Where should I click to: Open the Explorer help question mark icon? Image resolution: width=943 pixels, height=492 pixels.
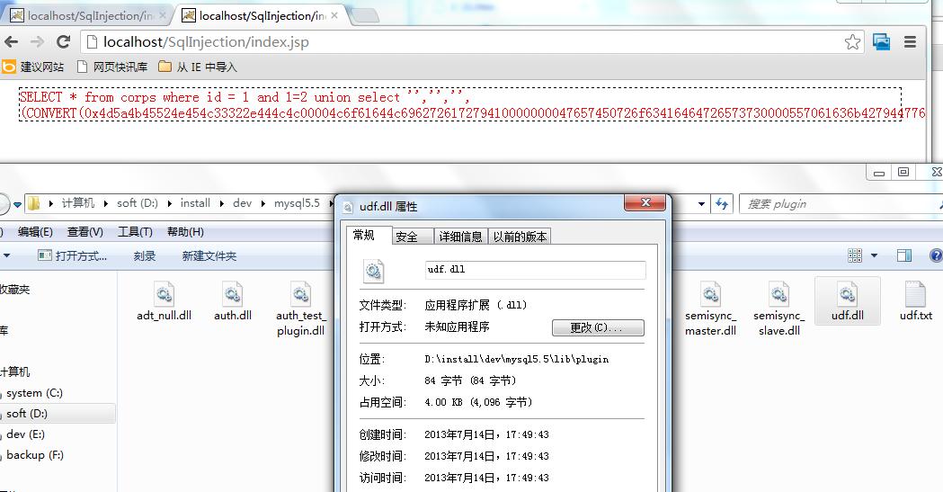point(937,255)
